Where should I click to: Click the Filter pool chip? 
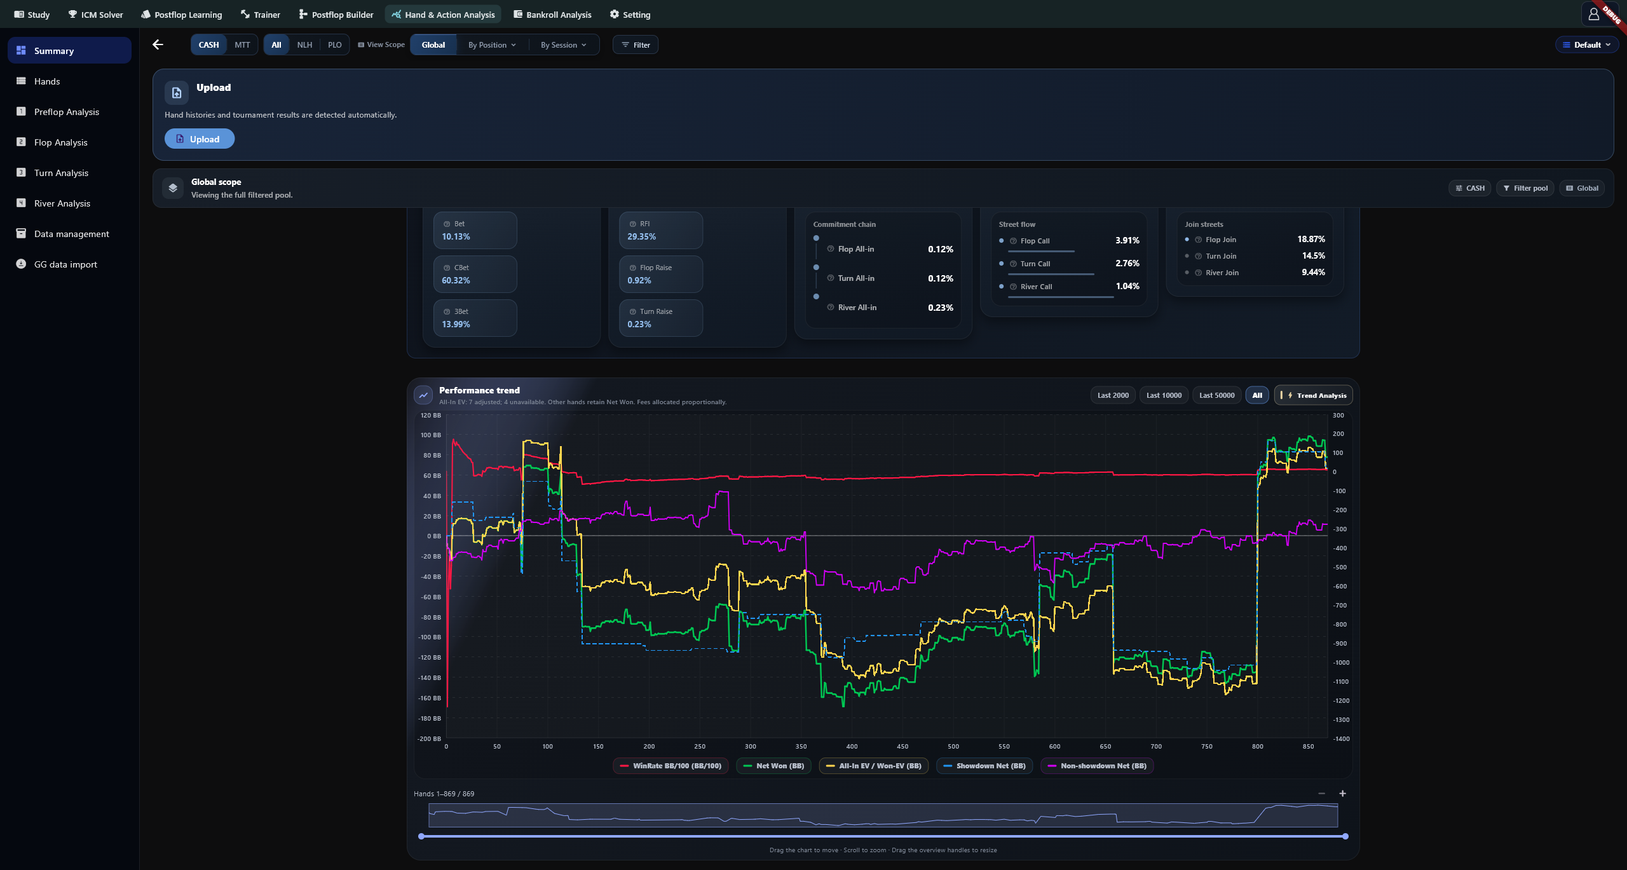[1525, 188]
